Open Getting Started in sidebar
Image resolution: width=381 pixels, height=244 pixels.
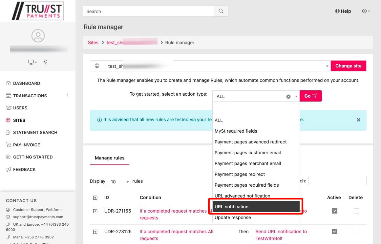pyautogui.click(x=33, y=157)
